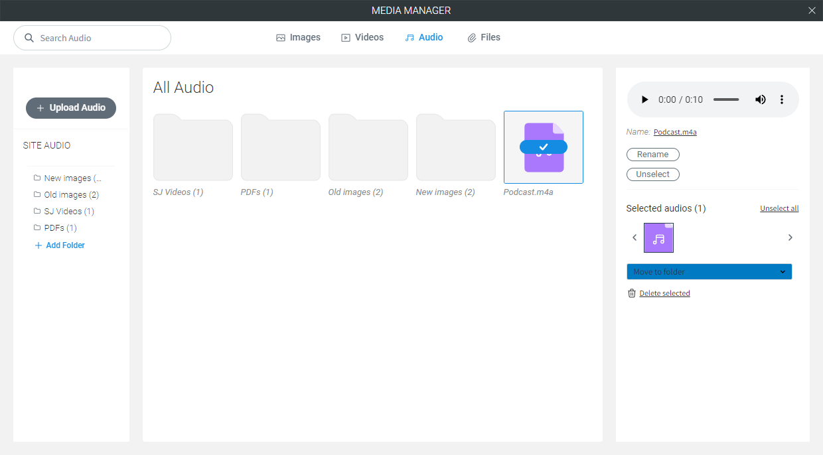Open the SJ Videos (1) folder thumbnail
This screenshot has width=823, height=455.
[x=193, y=147]
